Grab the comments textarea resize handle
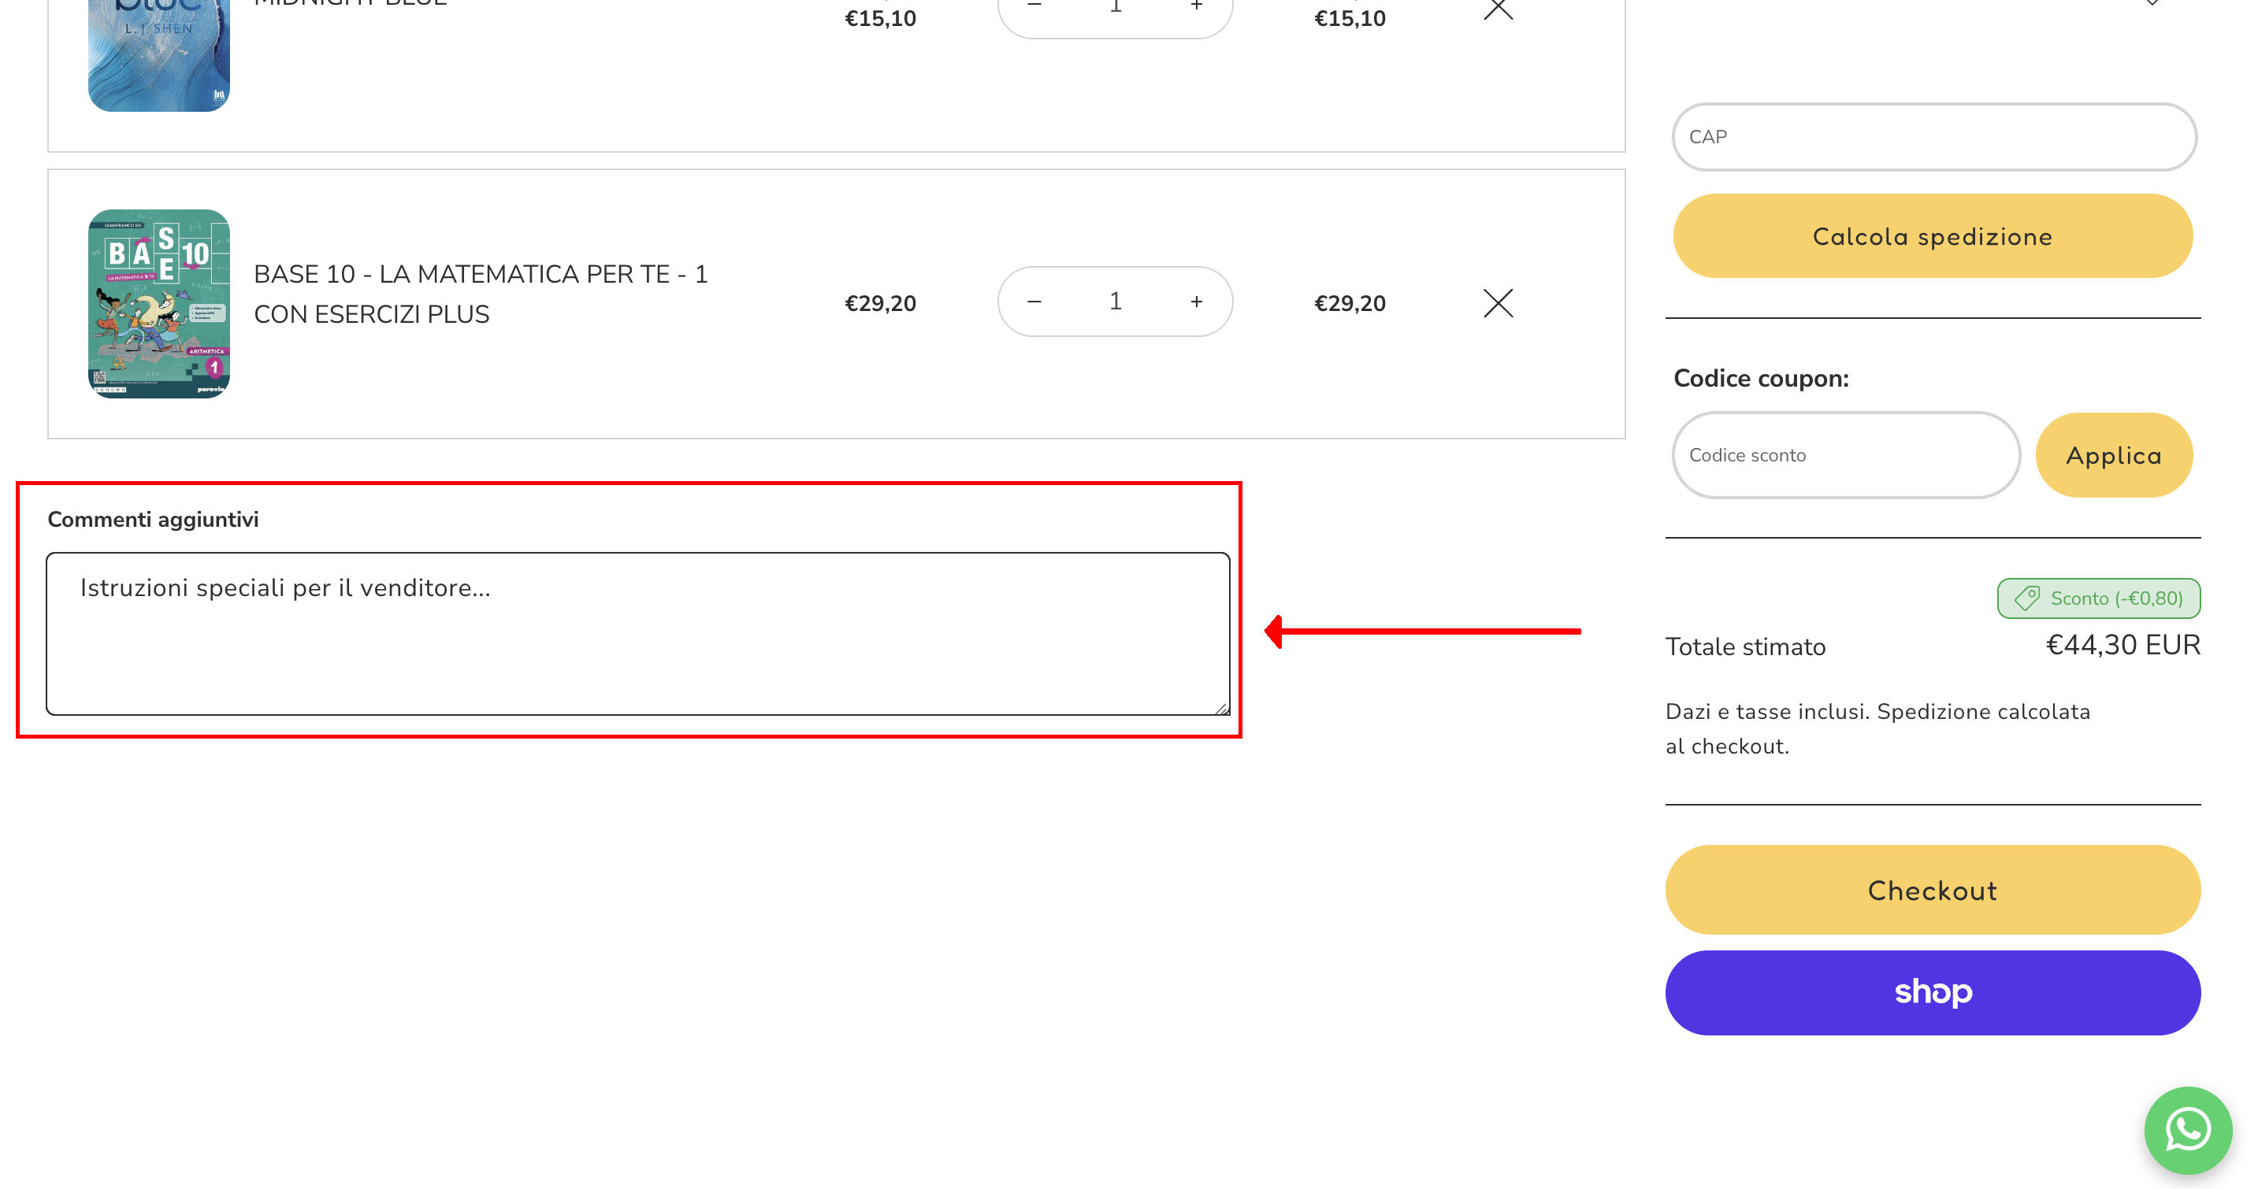Image resolution: width=2258 pixels, height=1189 pixels. [x=1222, y=708]
